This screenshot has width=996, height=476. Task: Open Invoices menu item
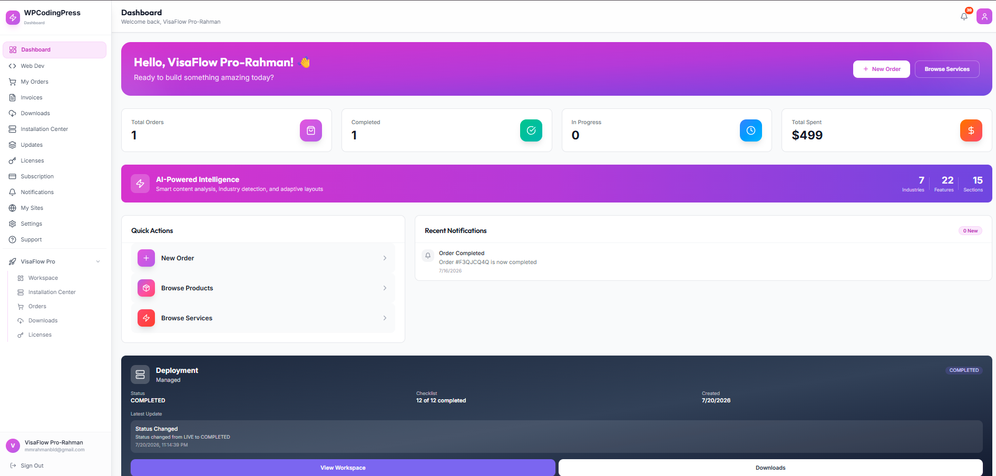(55, 98)
